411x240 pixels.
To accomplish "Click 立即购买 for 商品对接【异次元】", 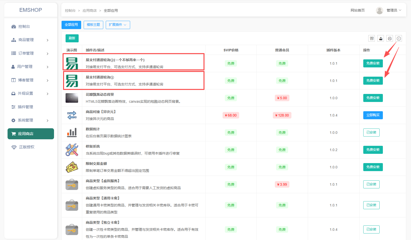I will (x=373, y=115).
